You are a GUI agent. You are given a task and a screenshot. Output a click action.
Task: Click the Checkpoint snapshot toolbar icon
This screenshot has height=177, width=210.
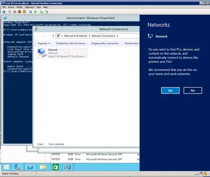42,12
